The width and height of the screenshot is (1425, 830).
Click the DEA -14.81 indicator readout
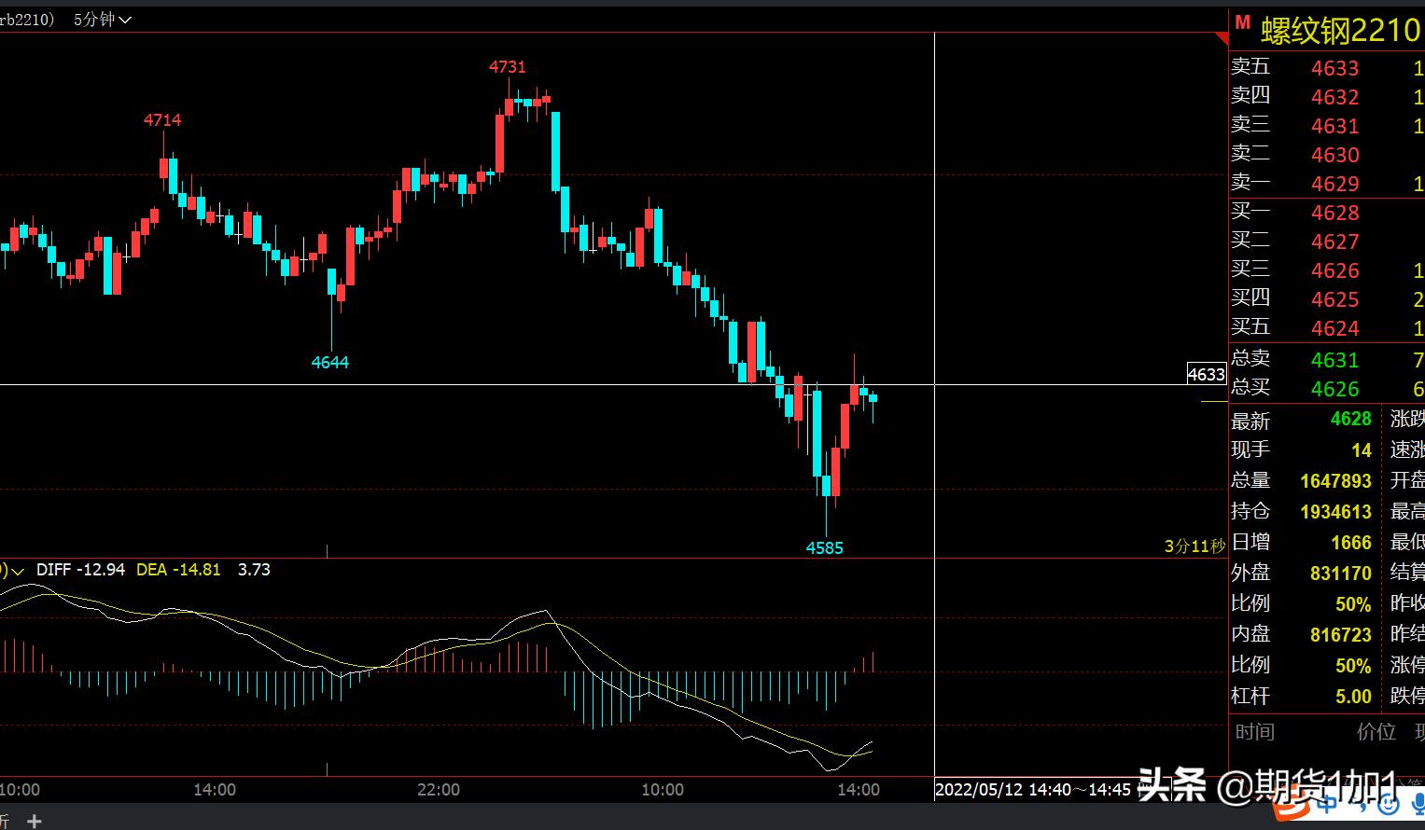(x=178, y=570)
